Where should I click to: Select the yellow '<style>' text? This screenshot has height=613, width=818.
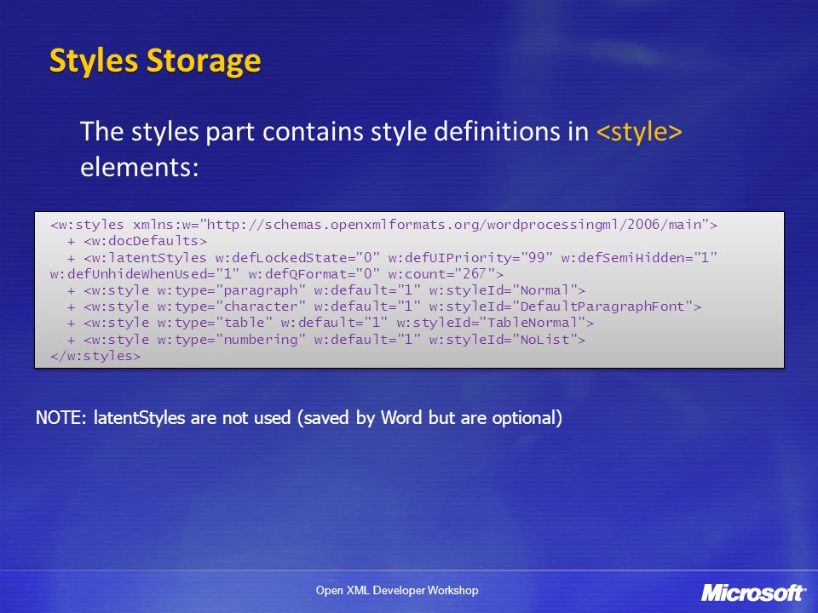pos(639,131)
